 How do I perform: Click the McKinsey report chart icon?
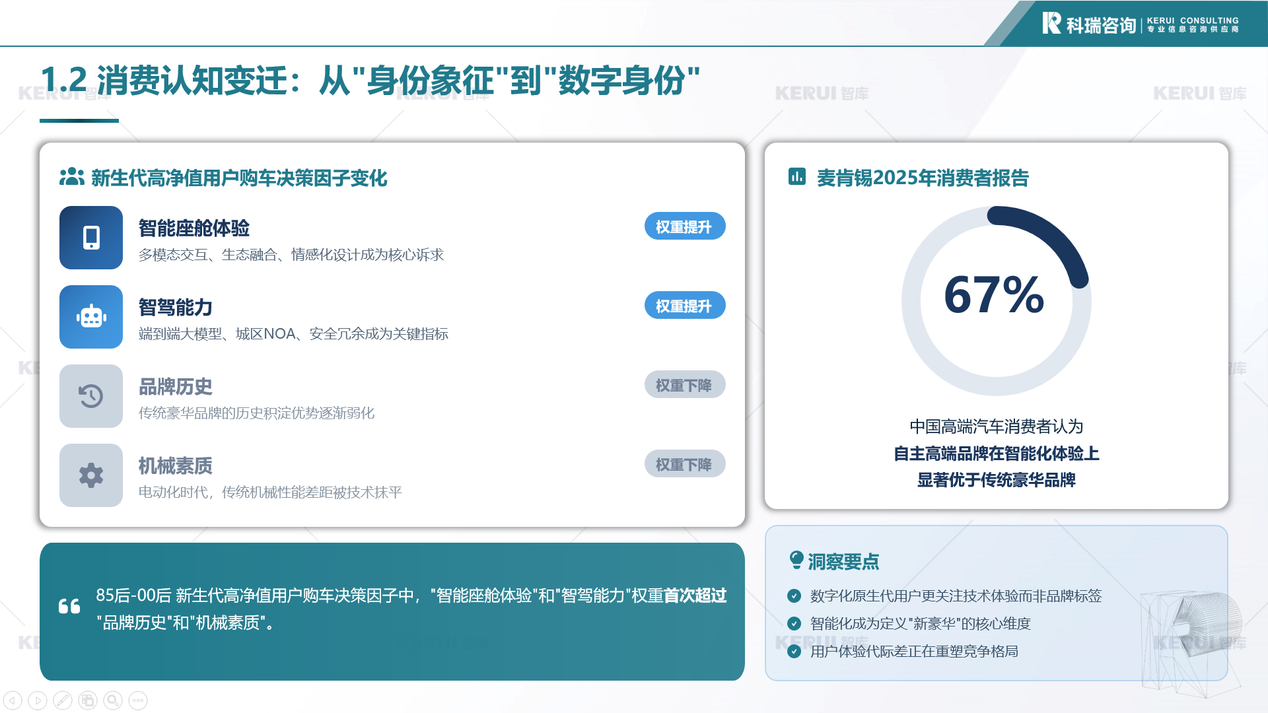point(796,177)
